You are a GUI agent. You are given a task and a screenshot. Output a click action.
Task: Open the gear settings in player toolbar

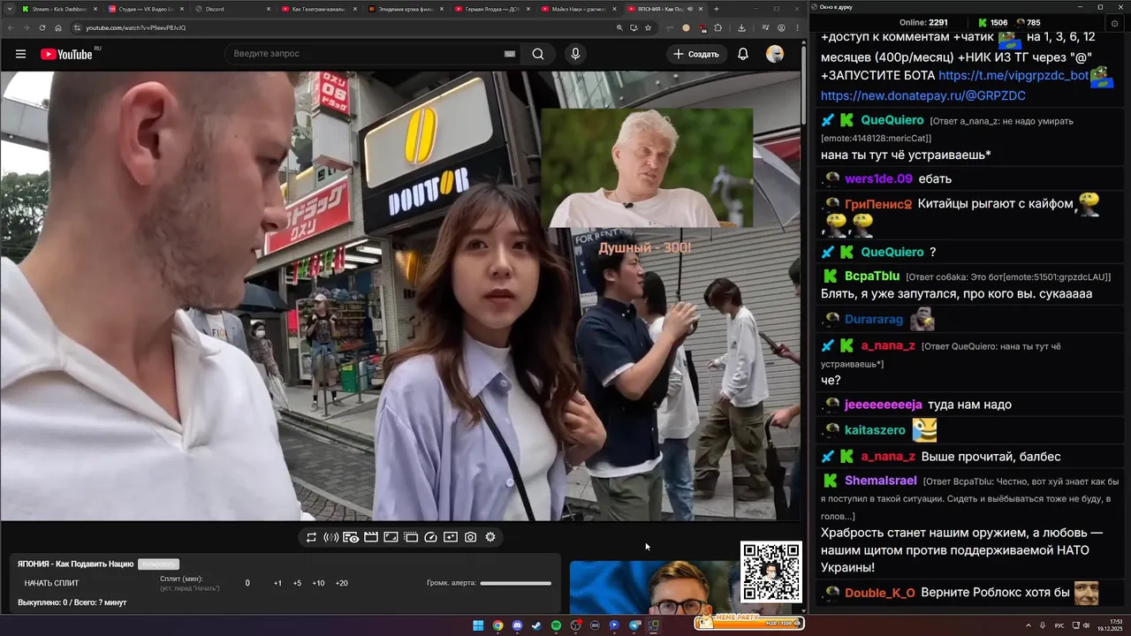pos(490,537)
